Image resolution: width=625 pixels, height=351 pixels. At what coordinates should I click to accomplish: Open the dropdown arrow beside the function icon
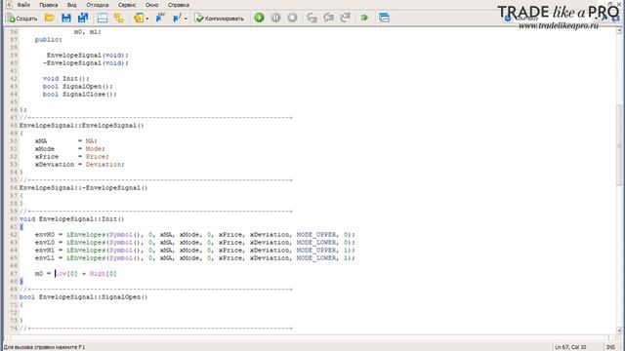coord(186,19)
